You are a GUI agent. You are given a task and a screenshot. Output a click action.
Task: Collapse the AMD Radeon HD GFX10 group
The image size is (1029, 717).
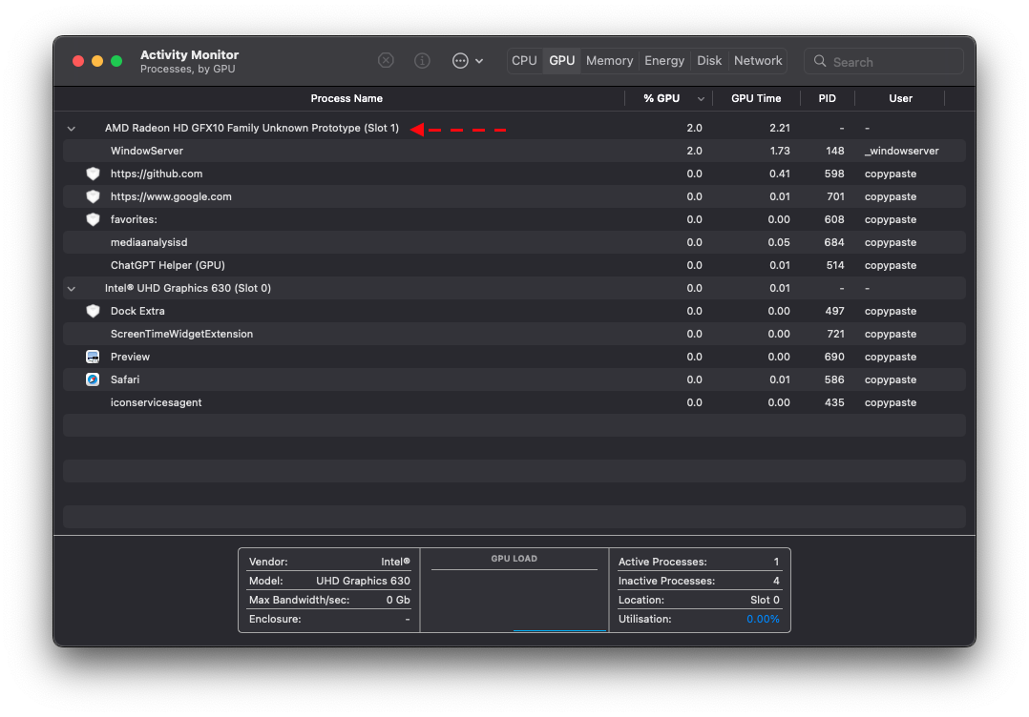click(71, 128)
